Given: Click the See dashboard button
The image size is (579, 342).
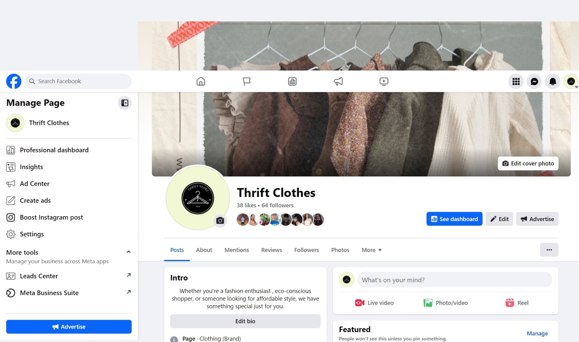Looking at the screenshot, I should (x=454, y=219).
